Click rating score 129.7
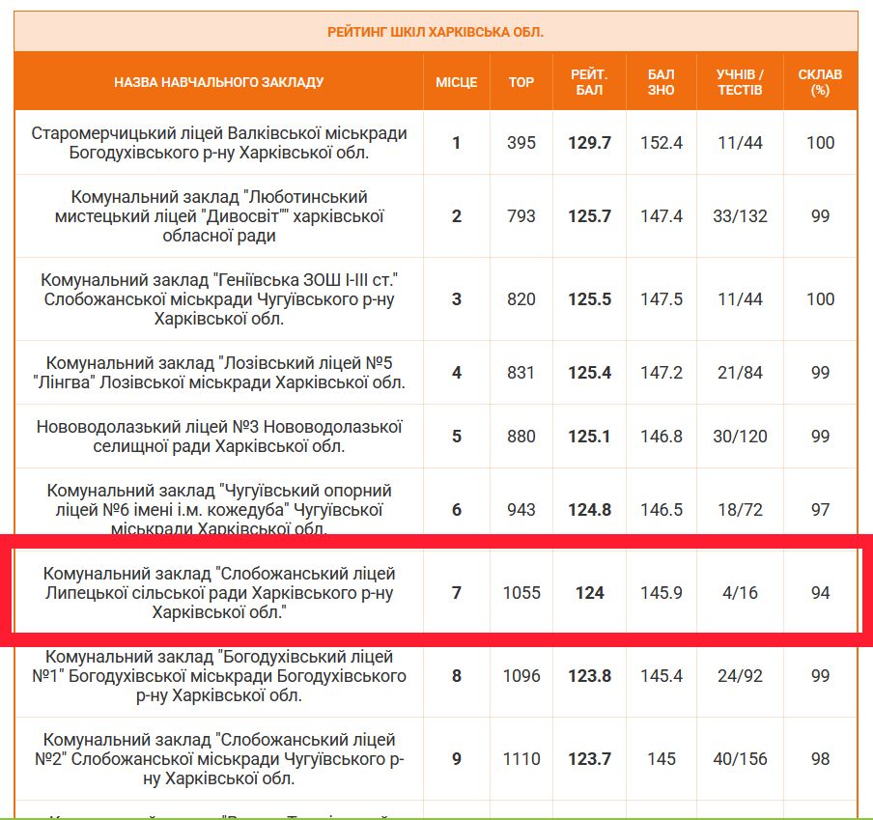The height and width of the screenshot is (820, 873). point(589,143)
